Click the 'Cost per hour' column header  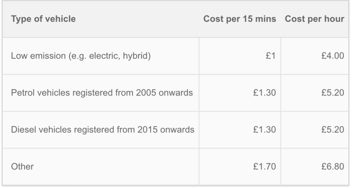tap(314, 19)
